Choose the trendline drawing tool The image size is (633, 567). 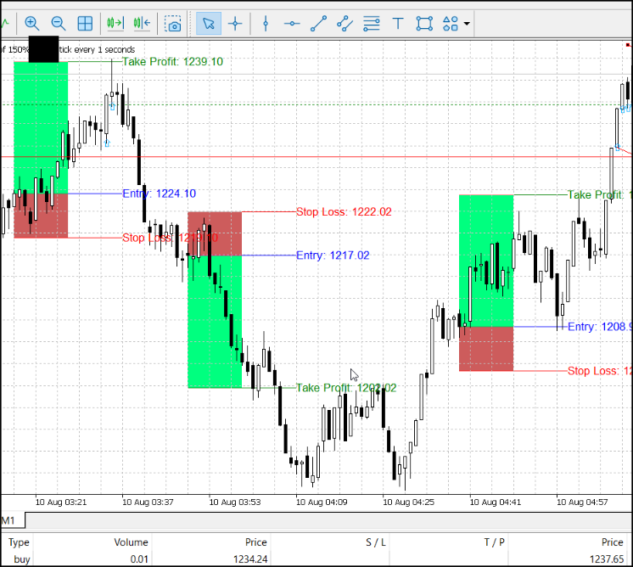click(318, 24)
